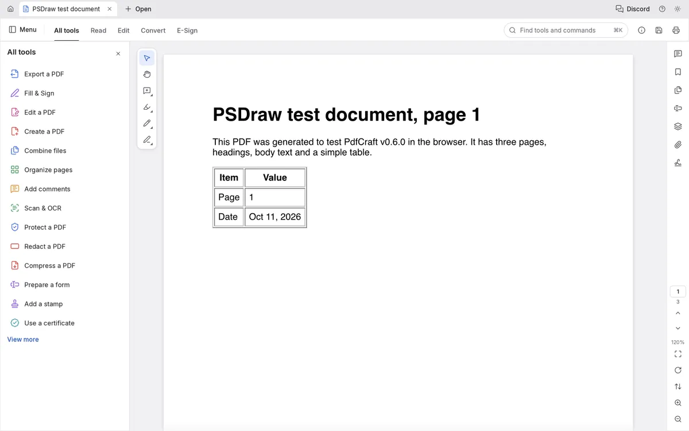Switch to the Read tab
Screen dimensions: 689x431
tap(99, 30)
